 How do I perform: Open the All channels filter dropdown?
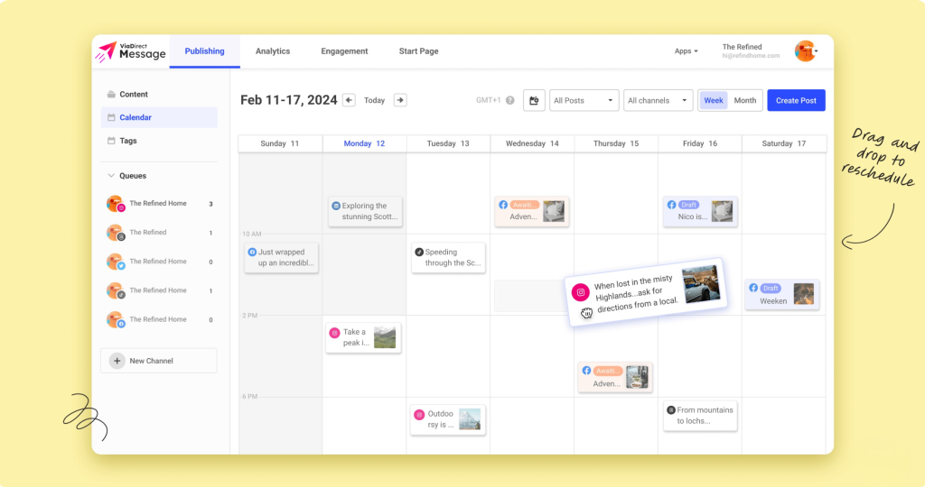click(x=659, y=100)
